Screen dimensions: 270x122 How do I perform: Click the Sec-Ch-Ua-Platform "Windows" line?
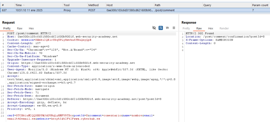pos(33,56)
